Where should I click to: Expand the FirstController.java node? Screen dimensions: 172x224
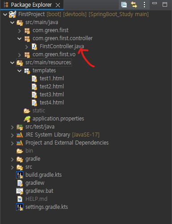(x=27, y=47)
